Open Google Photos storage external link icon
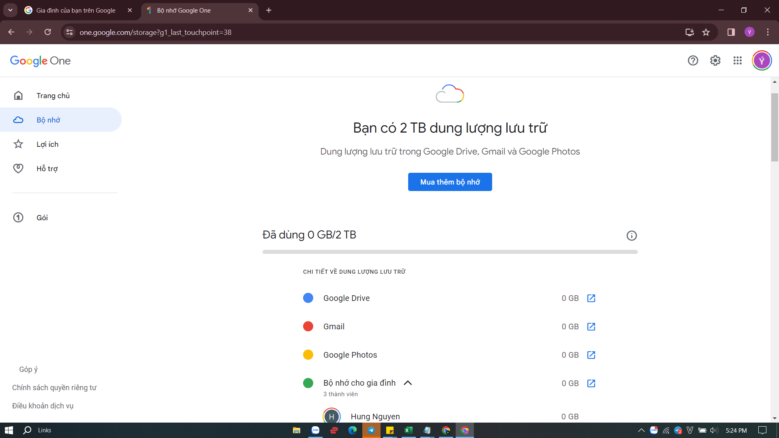This screenshot has height=438, width=779. 591,355
